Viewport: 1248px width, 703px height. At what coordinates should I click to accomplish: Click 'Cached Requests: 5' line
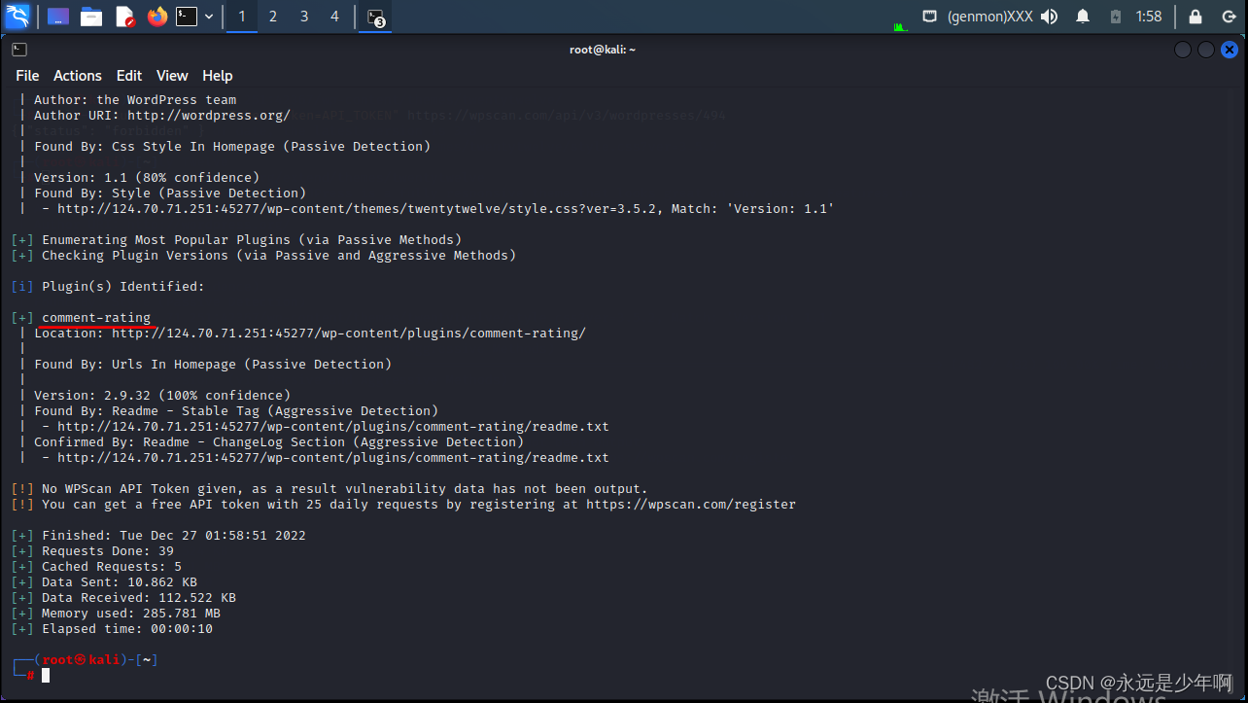pos(112,567)
